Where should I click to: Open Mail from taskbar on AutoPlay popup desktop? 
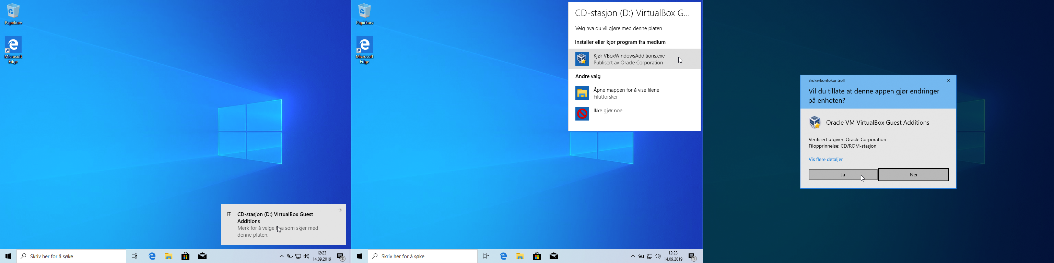(554, 256)
